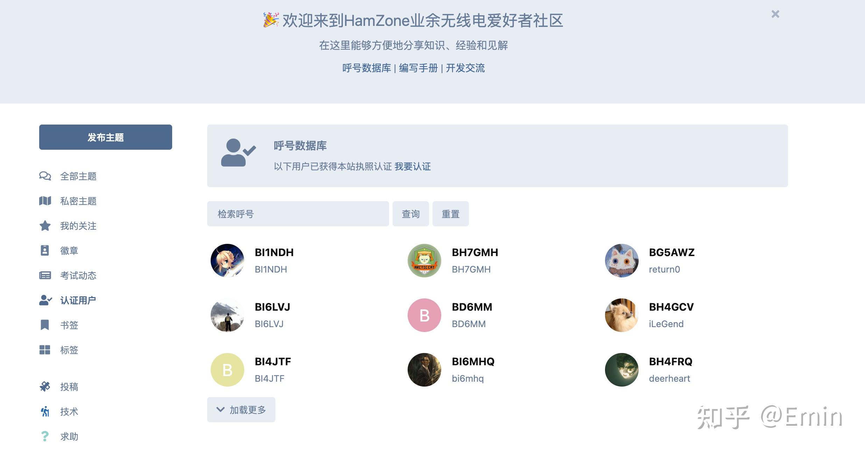Focus the 检索呼号 search field
This screenshot has width=865, height=452.
pos(298,214)
